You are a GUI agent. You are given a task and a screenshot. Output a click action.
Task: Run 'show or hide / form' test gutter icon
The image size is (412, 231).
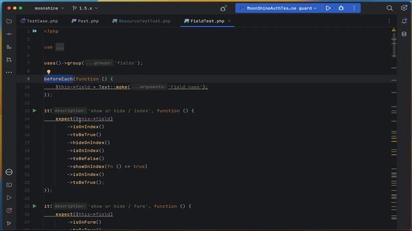click(34, 206)
